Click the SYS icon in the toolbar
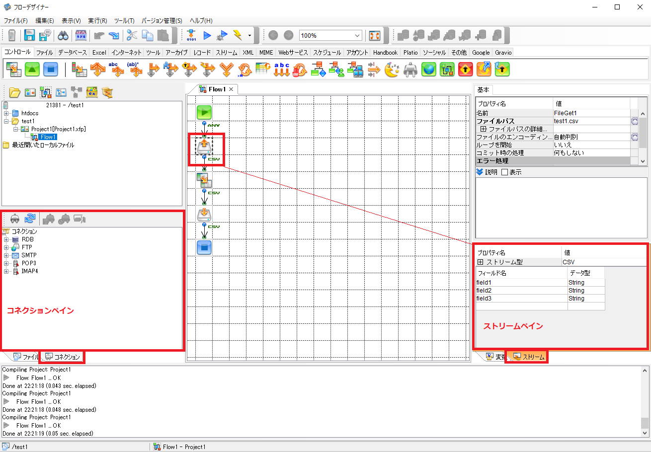 (x=81, y=35)
